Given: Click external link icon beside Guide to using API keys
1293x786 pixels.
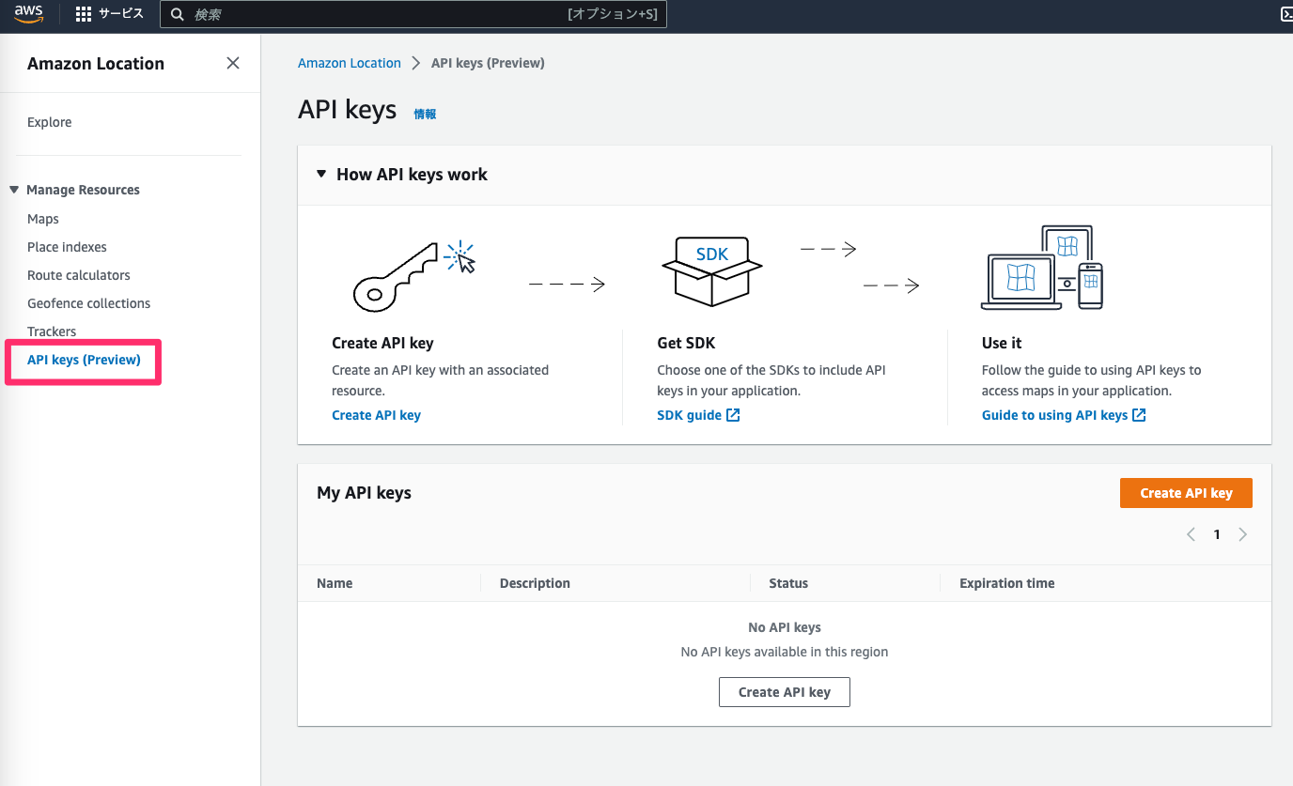Looking at the screenshot, I should click(x=1139, y=415).
